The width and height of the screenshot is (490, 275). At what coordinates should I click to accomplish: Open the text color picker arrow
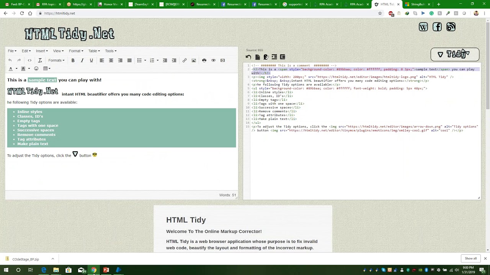pyautogui.click(x=16, y=69)
